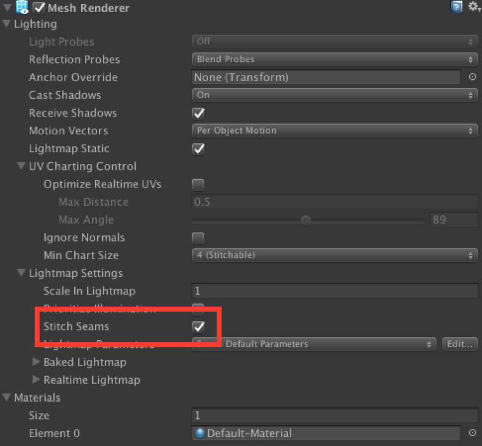This screenshot has height=446, width=482.
Task: Open the Cast Shadows dropdown
Action: [334, 95]
